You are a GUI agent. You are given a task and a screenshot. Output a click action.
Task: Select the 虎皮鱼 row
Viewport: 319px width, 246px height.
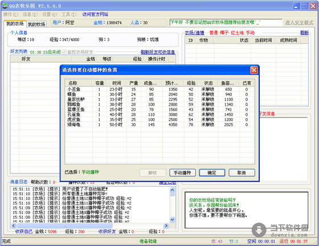tap(159, 120)
